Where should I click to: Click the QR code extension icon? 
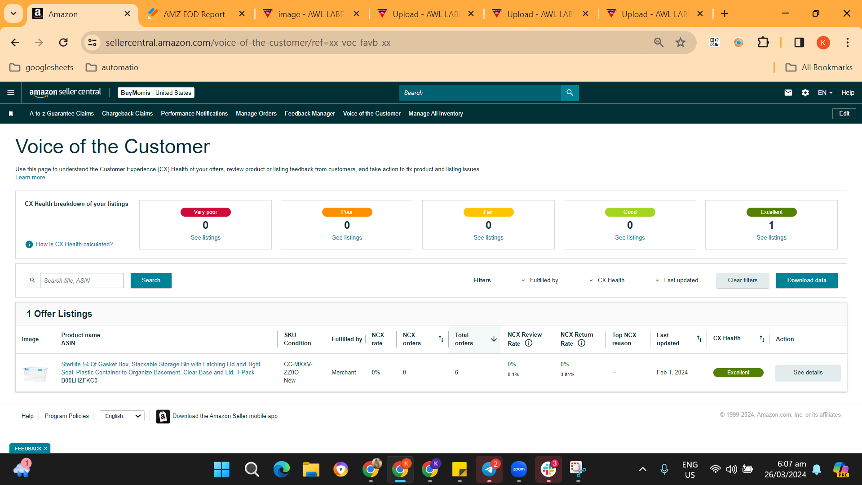714,42
